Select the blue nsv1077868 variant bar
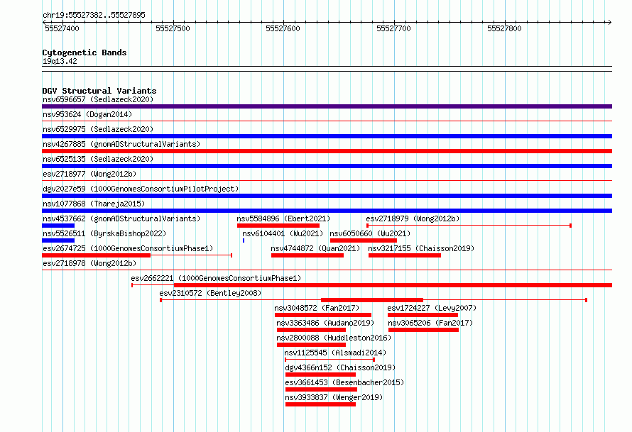 coord(327,211)
